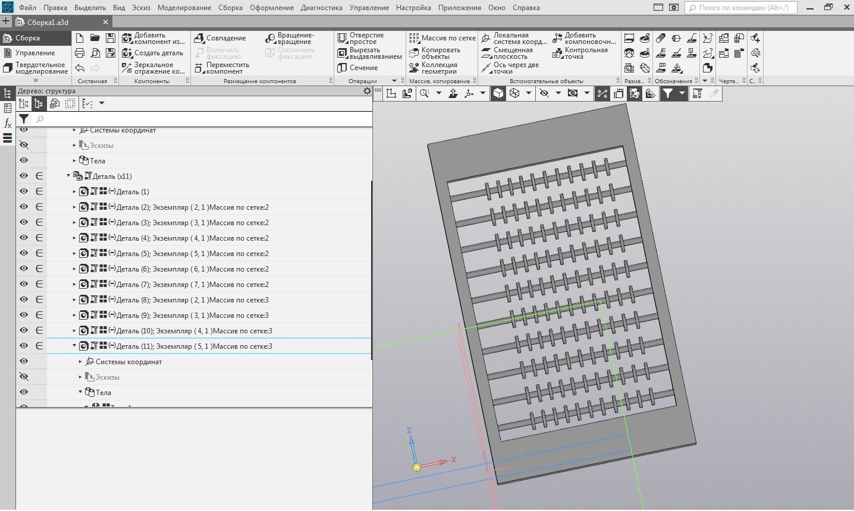Start the Массив по сетке command
This screenshot has width=854, height=511.
(442, 38)
